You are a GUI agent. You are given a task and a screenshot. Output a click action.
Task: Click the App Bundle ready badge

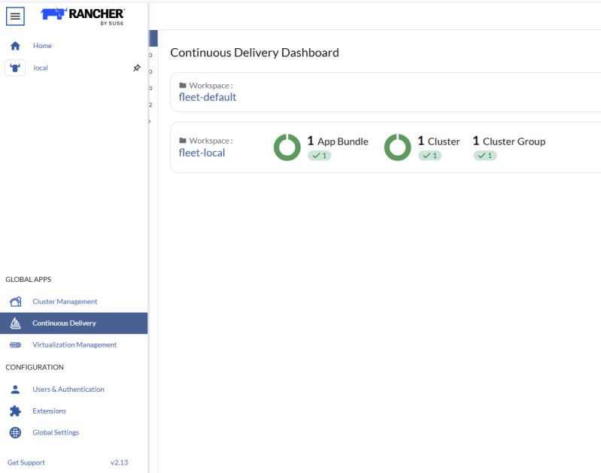[x=319, y=156]
